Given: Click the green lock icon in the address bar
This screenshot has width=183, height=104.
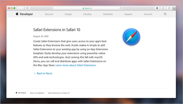Looking at the screenshot, I should (x=83, y=8).
